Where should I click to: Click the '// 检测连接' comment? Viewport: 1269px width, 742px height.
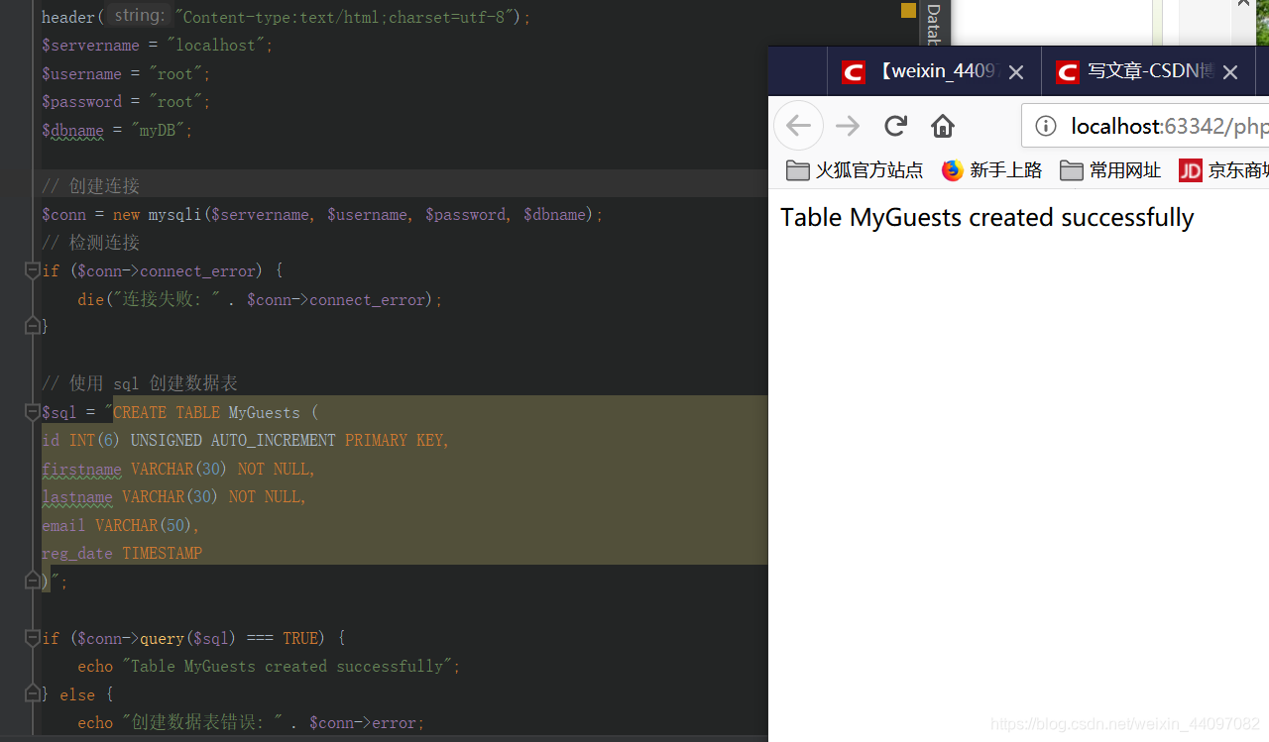pyautogui.click(x=90, y=243)
